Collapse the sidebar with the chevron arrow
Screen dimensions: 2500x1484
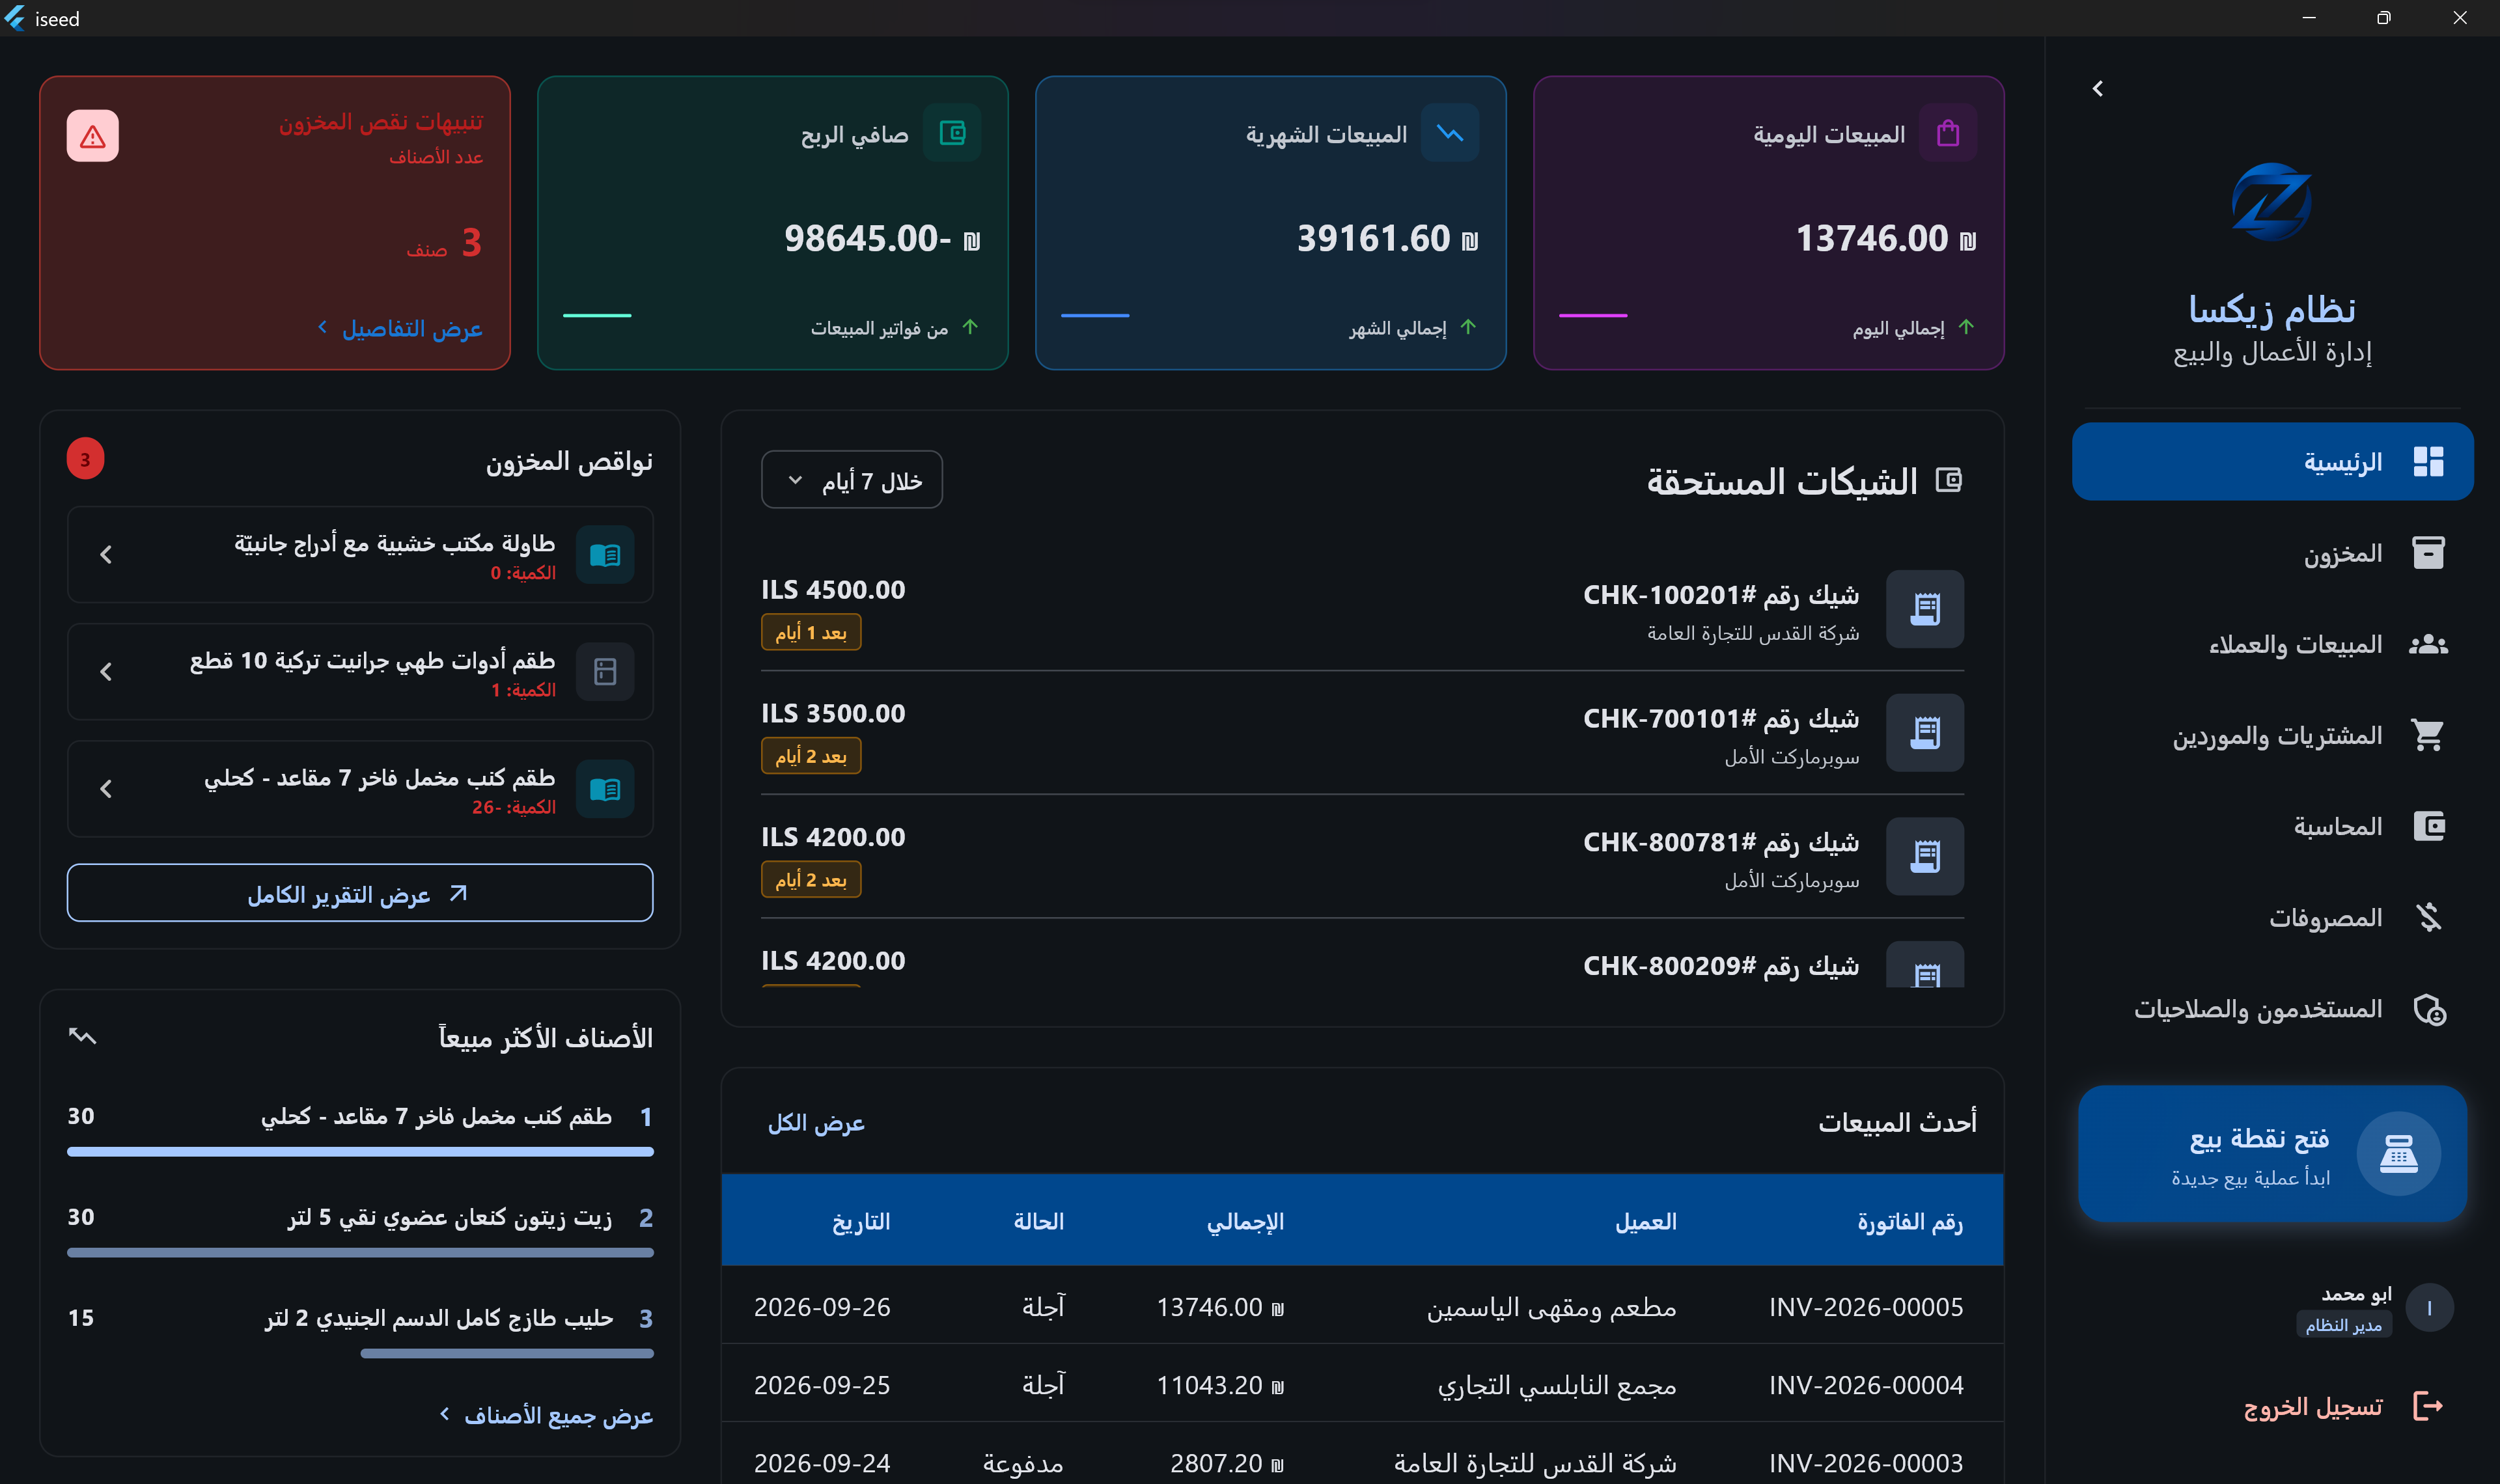[2097, 89]
